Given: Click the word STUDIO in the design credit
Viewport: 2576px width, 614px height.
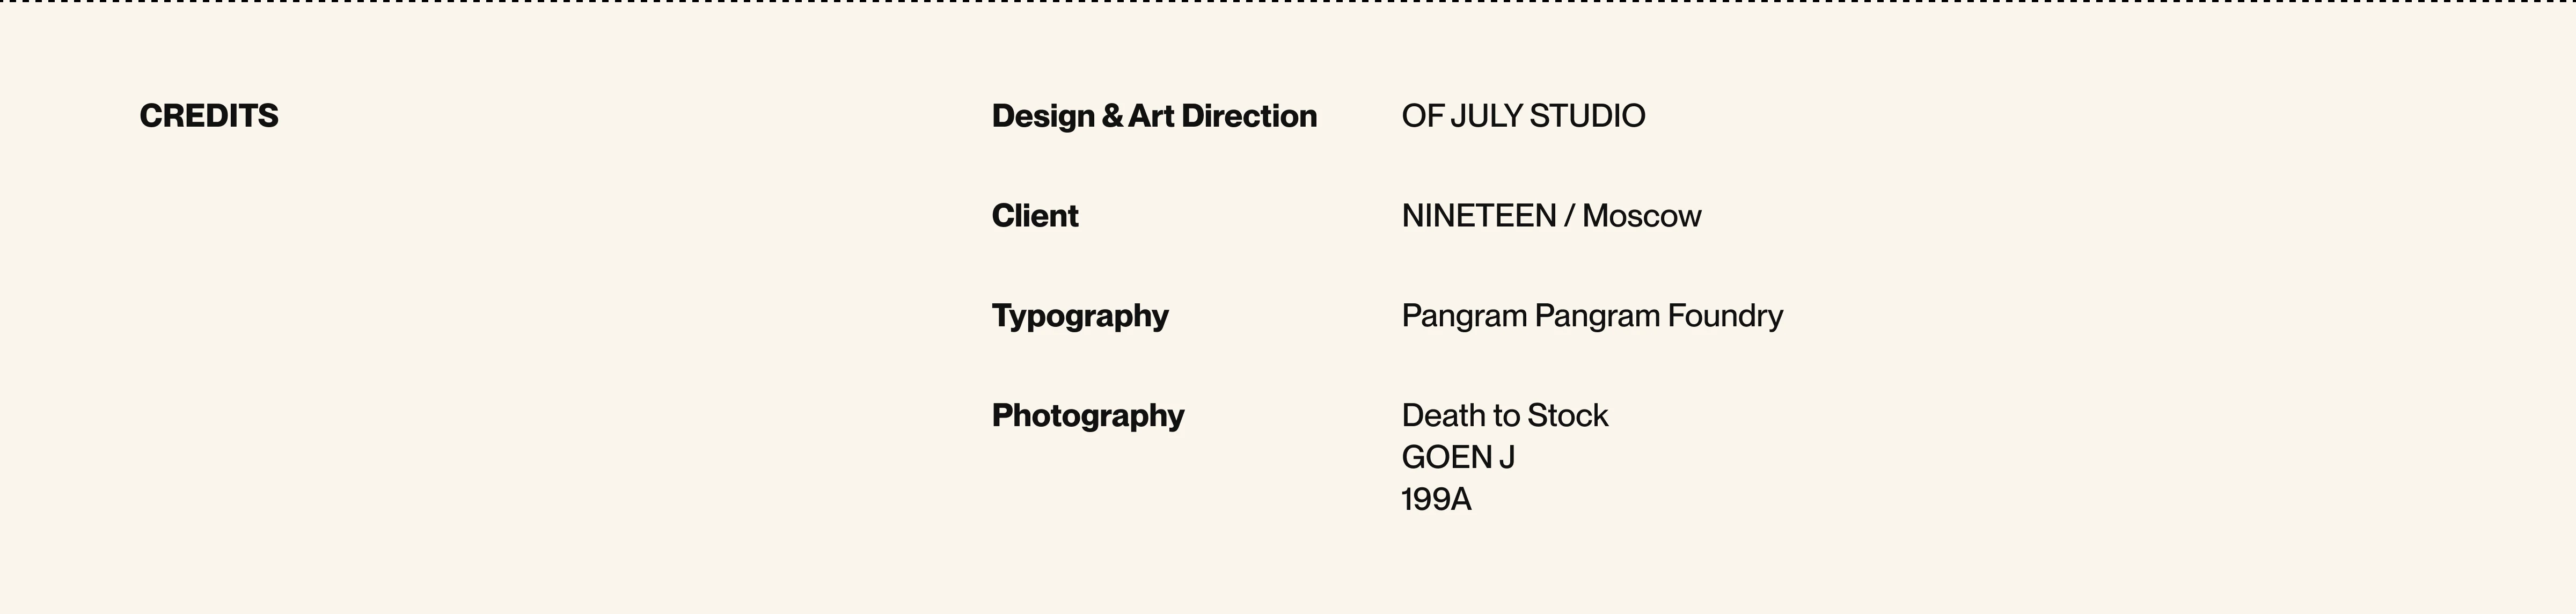Looking at the screenshot, I should tap(1587, 116).
